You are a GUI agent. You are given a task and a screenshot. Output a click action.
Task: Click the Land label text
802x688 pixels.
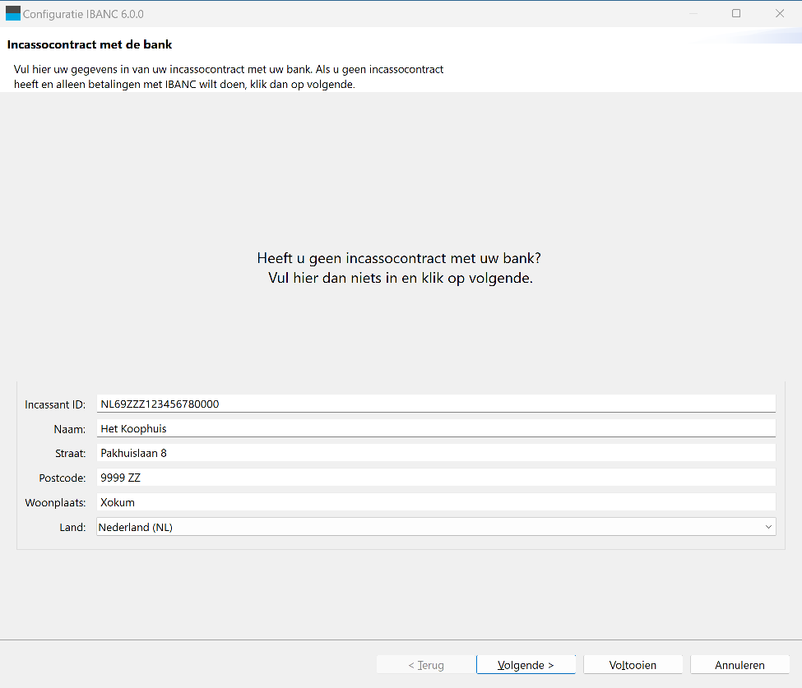click(x=72, y=527)
